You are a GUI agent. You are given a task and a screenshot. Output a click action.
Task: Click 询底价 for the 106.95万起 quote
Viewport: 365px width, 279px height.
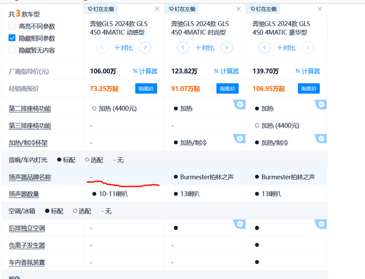click(309, 88)
